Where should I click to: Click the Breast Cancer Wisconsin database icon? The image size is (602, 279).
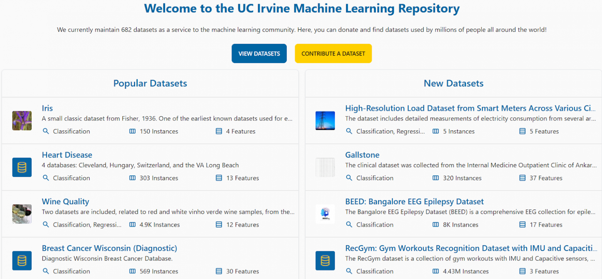[22, 261]
